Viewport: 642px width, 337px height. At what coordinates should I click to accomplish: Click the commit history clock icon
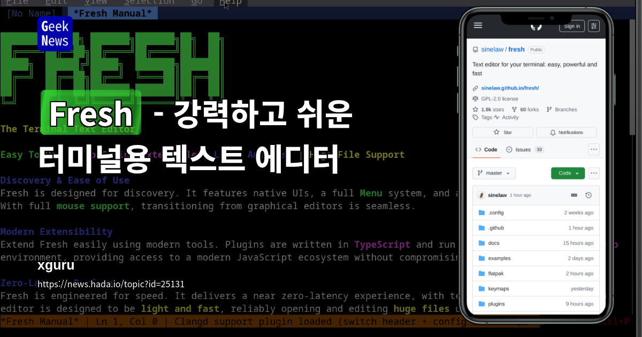click(x=589, y=195)
